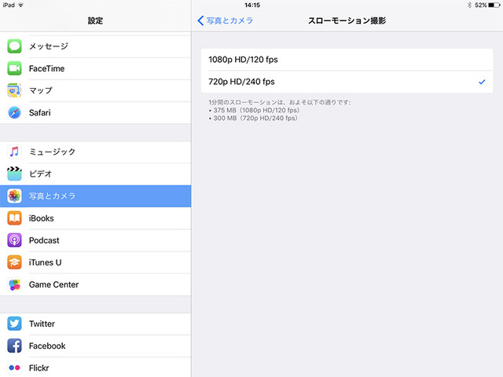Open Facebook settings

click(x=96, y=346)
